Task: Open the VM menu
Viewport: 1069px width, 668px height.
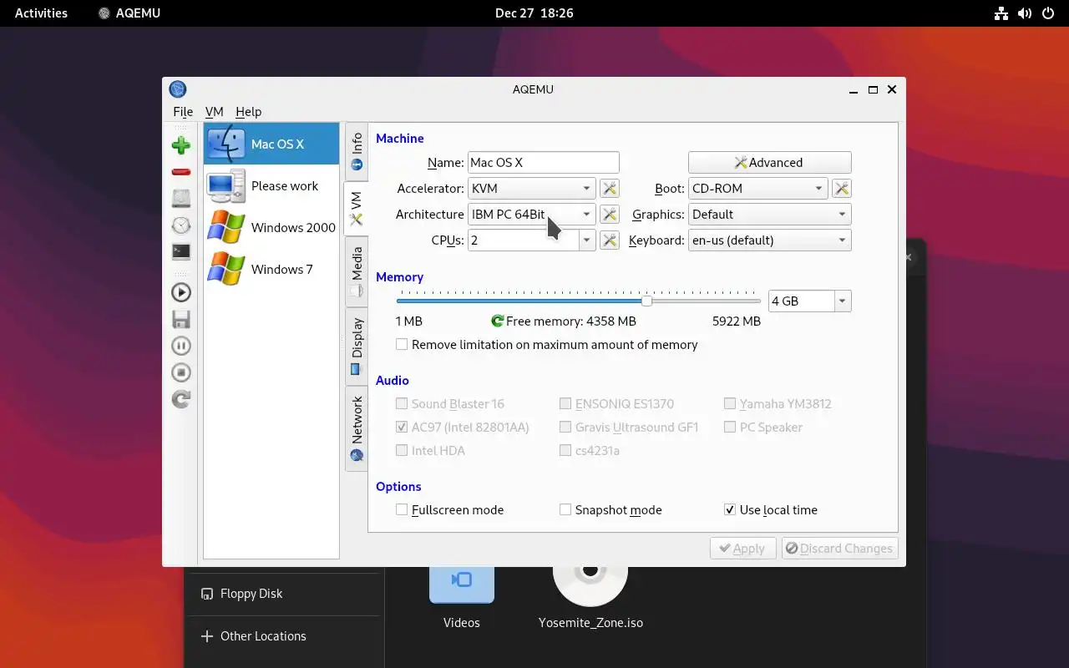Action: click(x=215, y=111)
